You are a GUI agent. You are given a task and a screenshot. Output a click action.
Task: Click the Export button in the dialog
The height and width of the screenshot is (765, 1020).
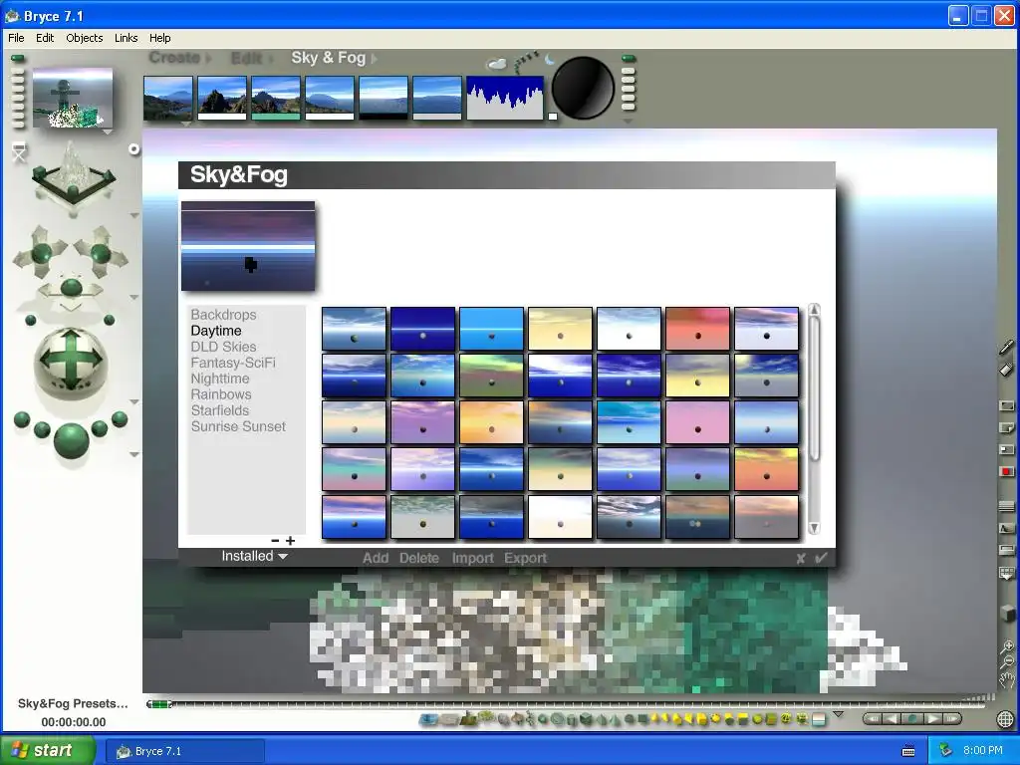point(526,558)
